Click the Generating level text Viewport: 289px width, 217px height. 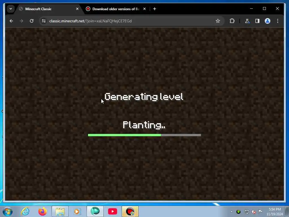pyautogui.click(x=144, y=97)
